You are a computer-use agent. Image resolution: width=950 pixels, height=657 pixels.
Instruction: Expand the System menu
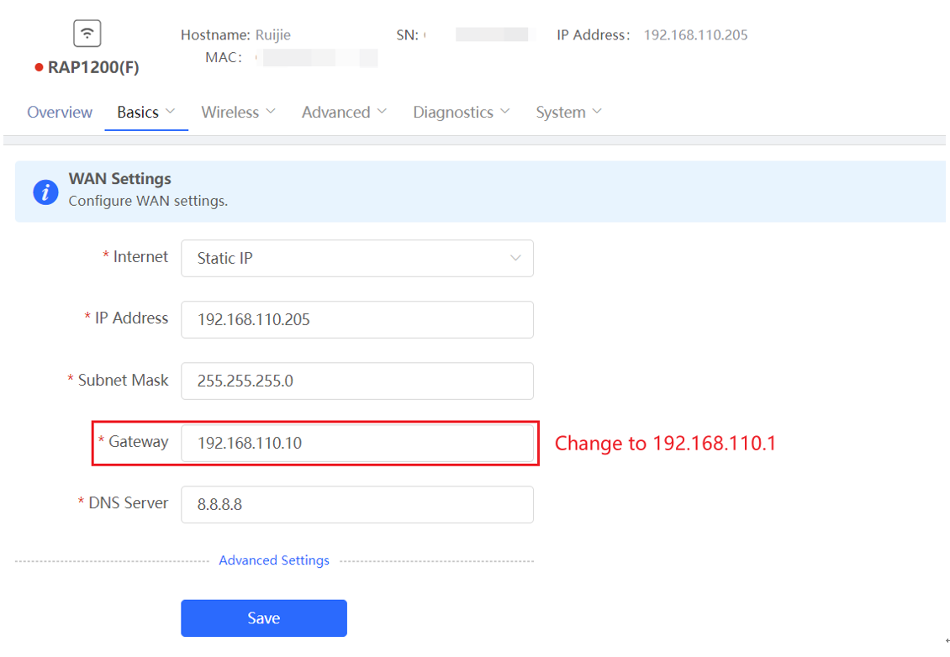click(x=568, y=112)
